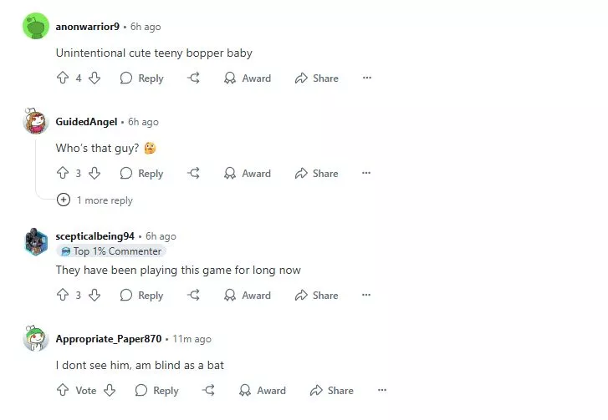This screenshot has width=608, height=420.
Task: Upvote GuidedAngel's comment
Action: pyautogui.click(x=62, y=173)
